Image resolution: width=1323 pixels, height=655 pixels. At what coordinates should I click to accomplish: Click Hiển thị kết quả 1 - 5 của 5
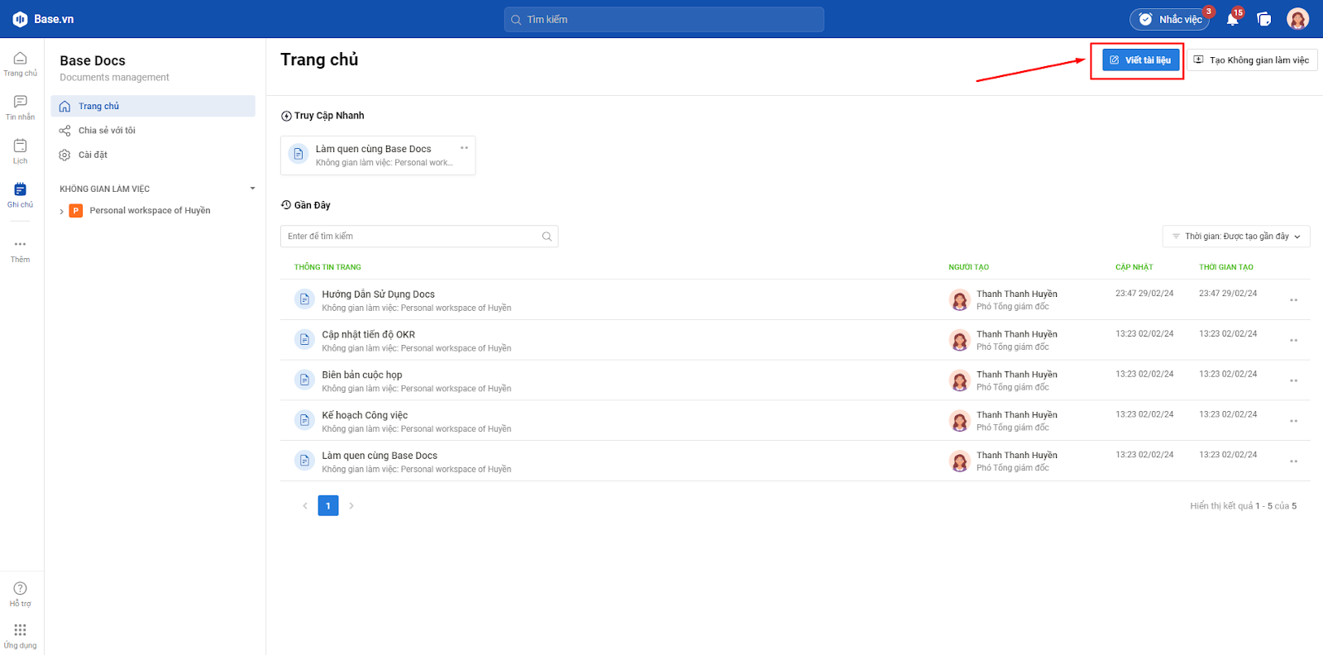coord(1244,506)
